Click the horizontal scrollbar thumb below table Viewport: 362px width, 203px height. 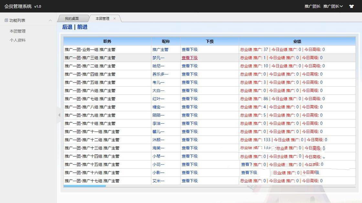point(84,186)
